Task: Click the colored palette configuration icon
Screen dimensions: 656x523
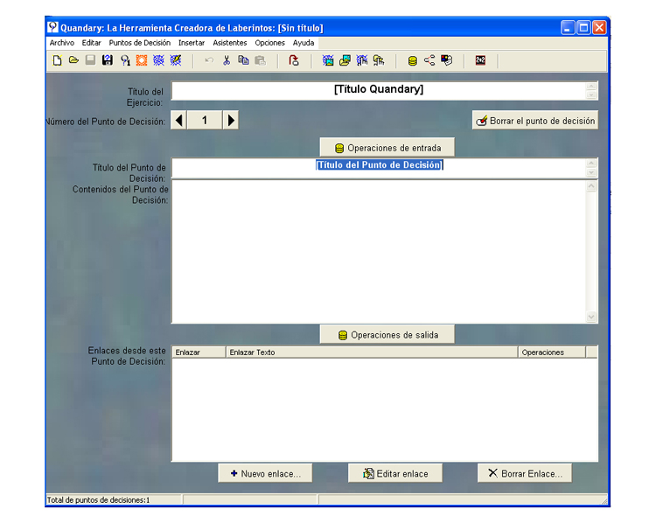Action: click(x=446, y=60)
